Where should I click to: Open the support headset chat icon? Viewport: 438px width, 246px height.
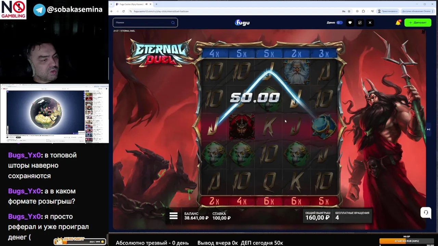[426, 212]
